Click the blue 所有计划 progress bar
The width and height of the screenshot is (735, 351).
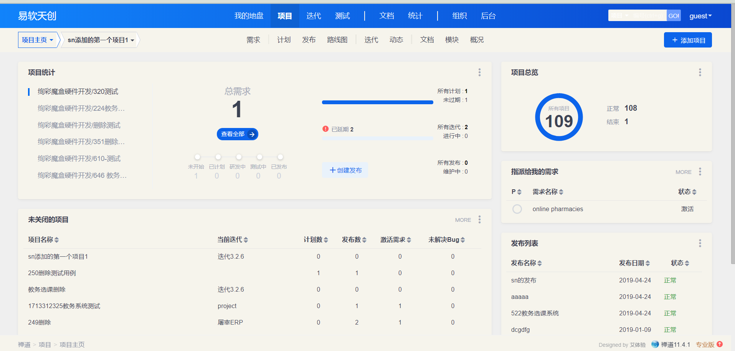pyautogui.click(x=377, y=102)
